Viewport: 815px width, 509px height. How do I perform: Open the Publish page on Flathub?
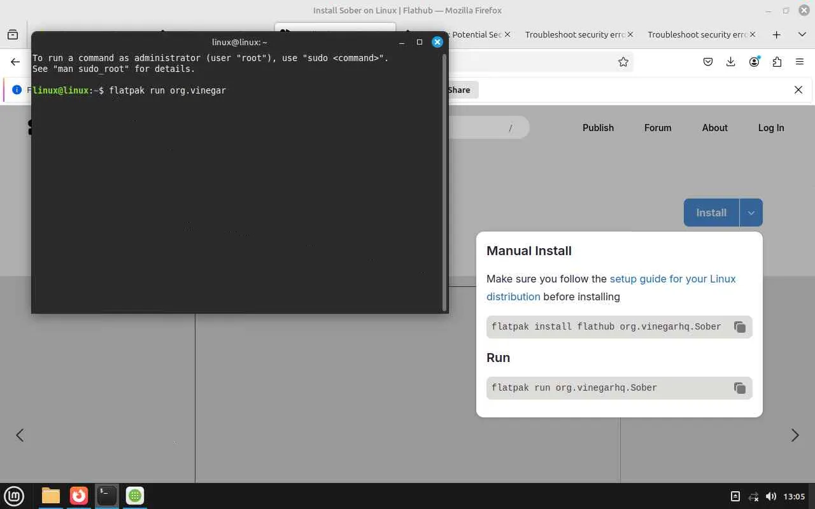(598, 128)
